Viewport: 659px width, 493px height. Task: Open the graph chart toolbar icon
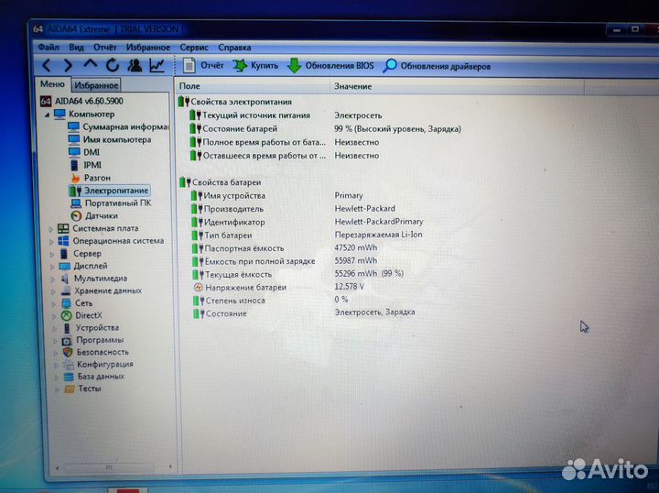point(157,65)
